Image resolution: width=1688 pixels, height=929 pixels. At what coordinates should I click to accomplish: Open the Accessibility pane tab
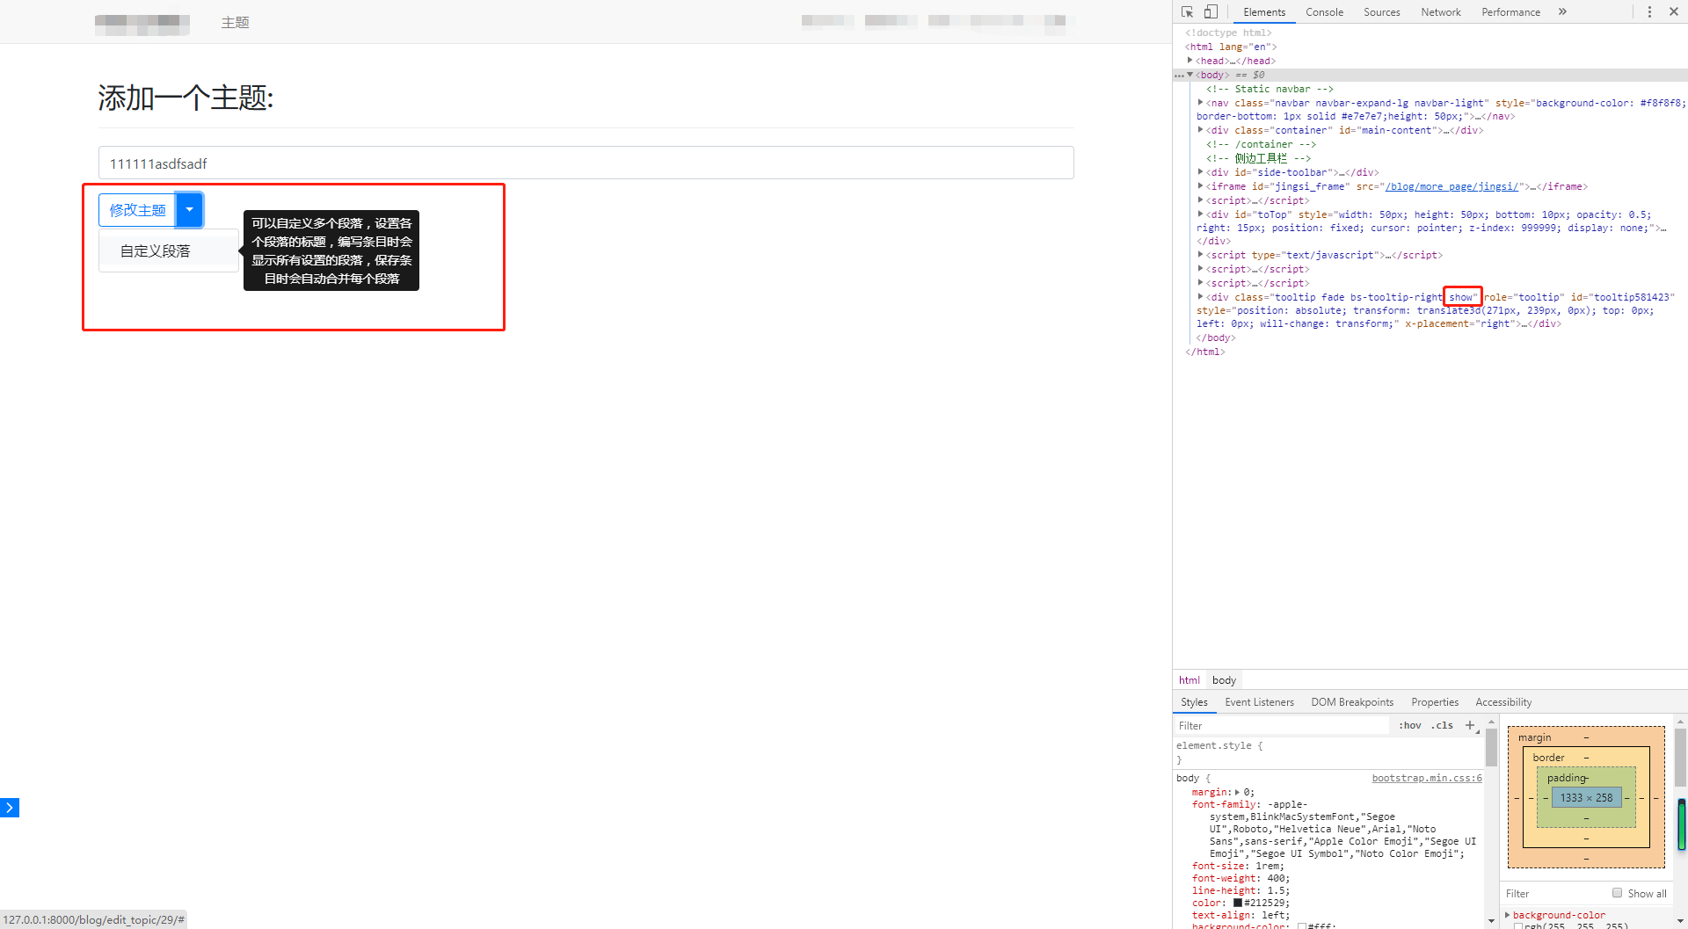[x=1503, y=702]
